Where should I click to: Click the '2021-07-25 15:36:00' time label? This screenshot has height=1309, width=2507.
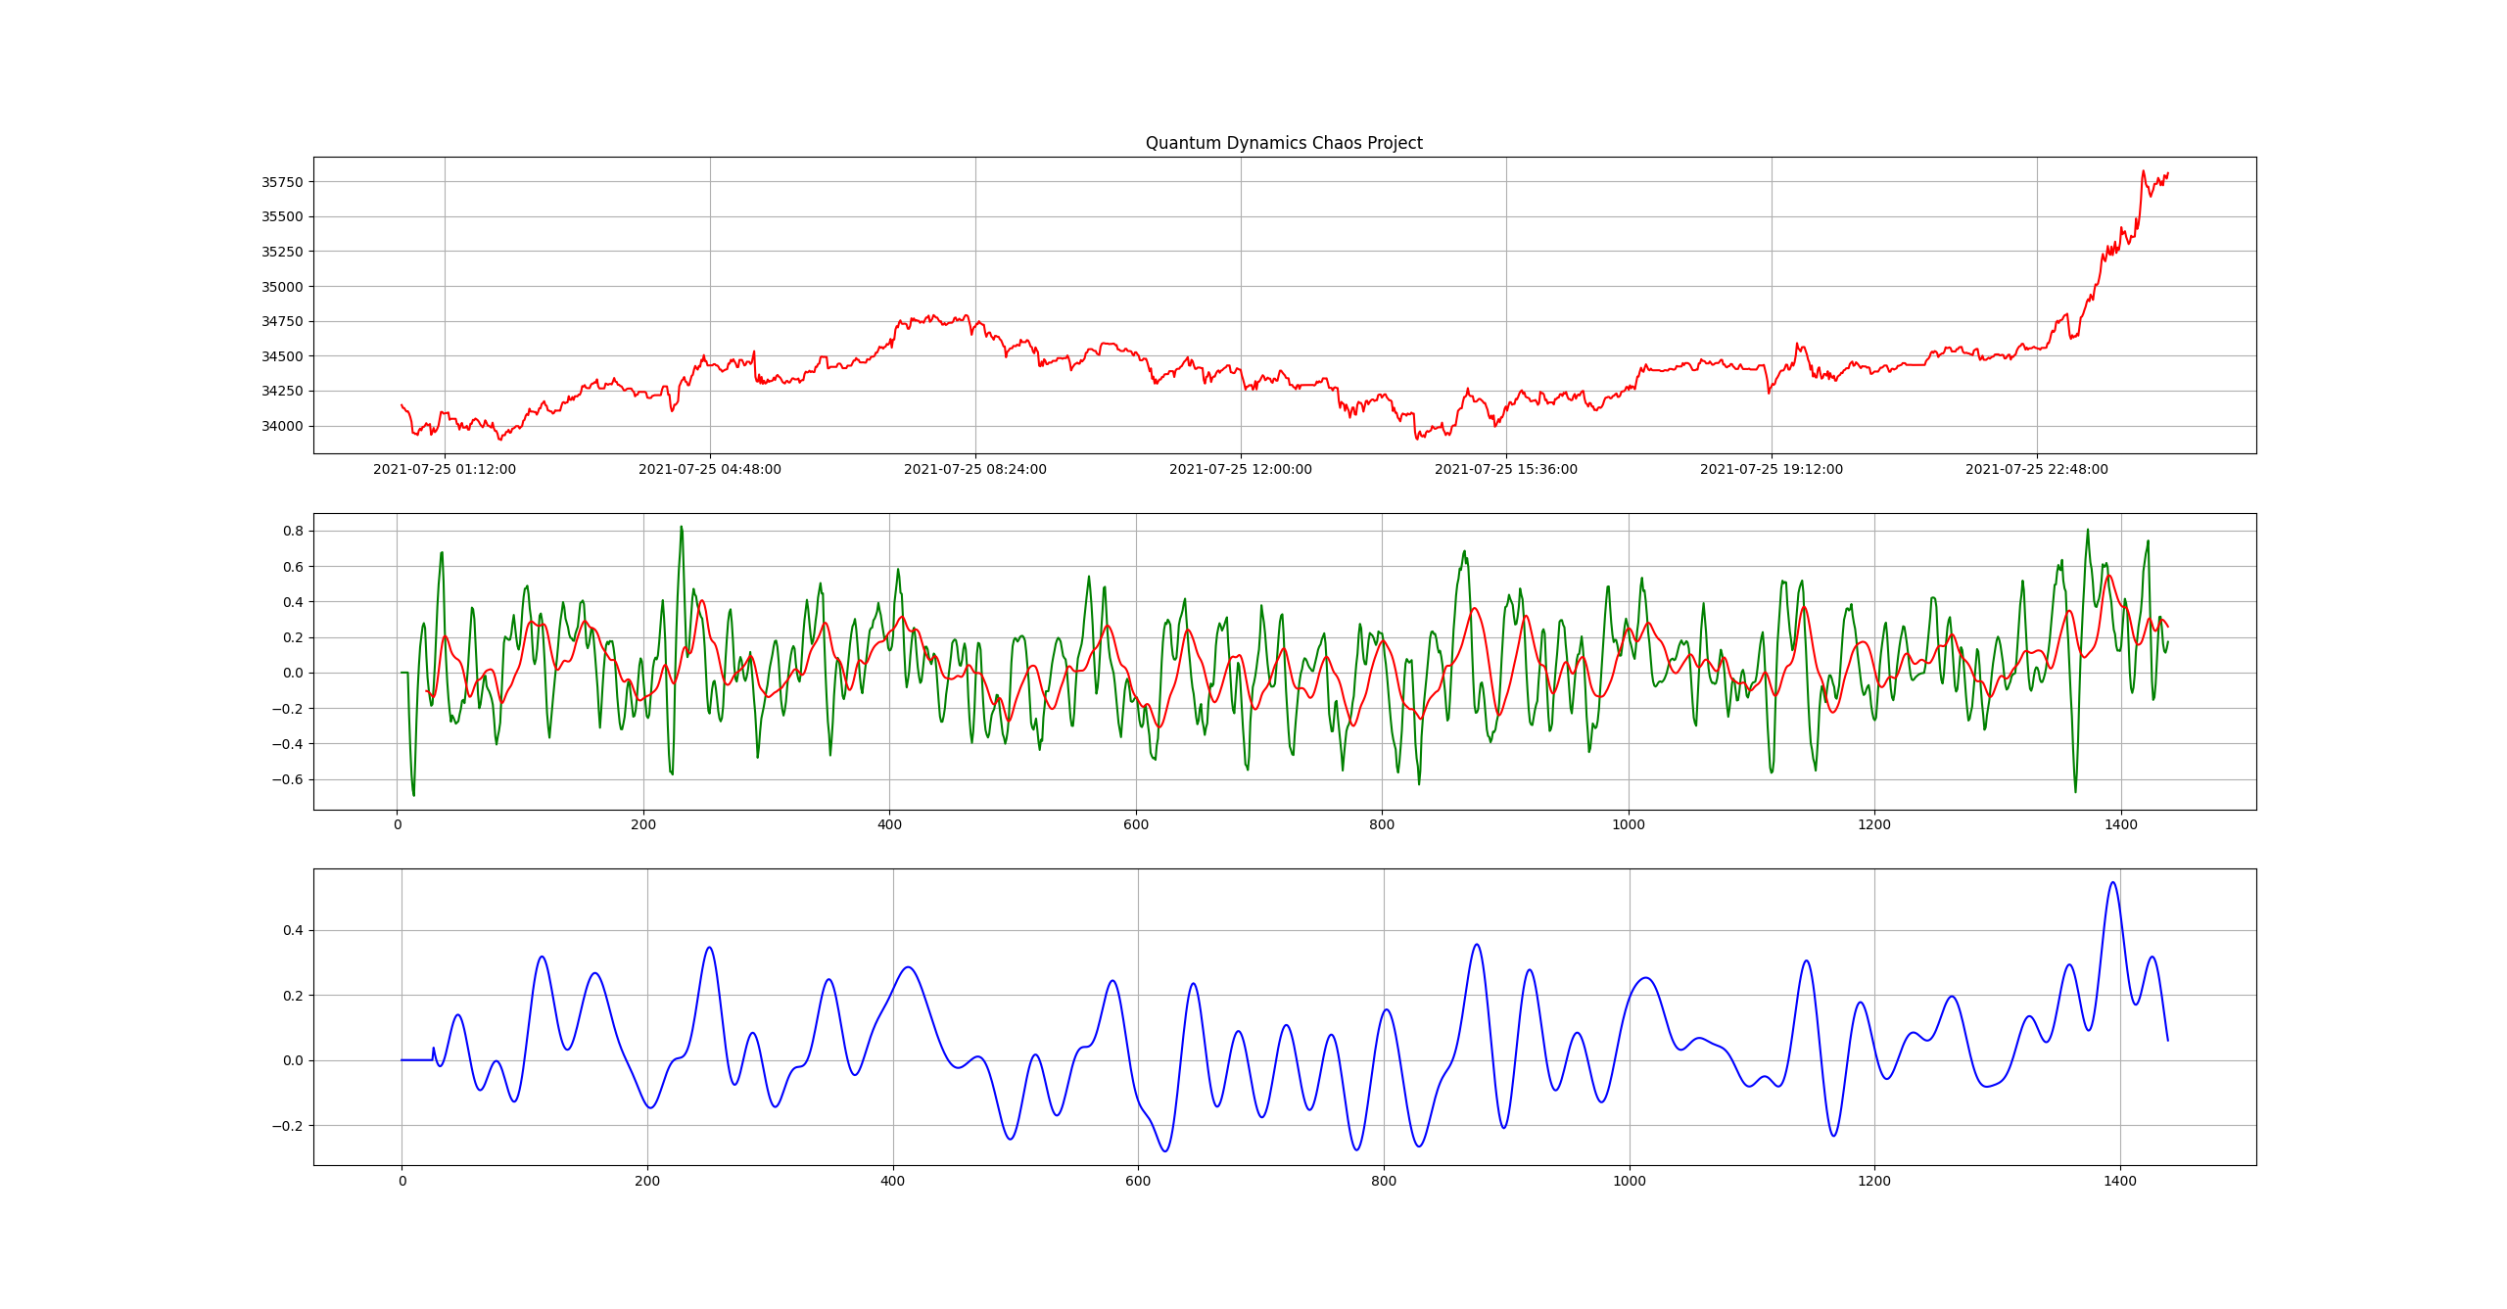(1506, 469)
